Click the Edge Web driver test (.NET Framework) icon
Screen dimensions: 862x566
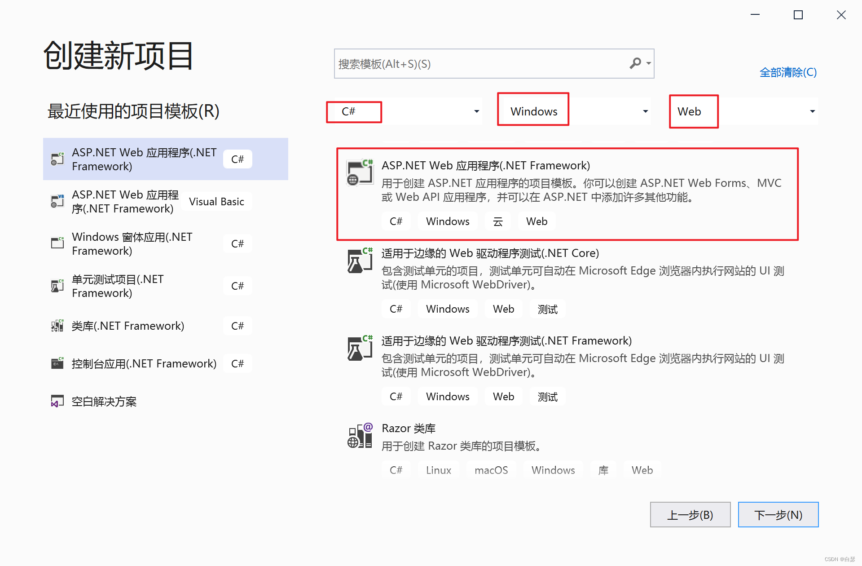click(360, 348)
